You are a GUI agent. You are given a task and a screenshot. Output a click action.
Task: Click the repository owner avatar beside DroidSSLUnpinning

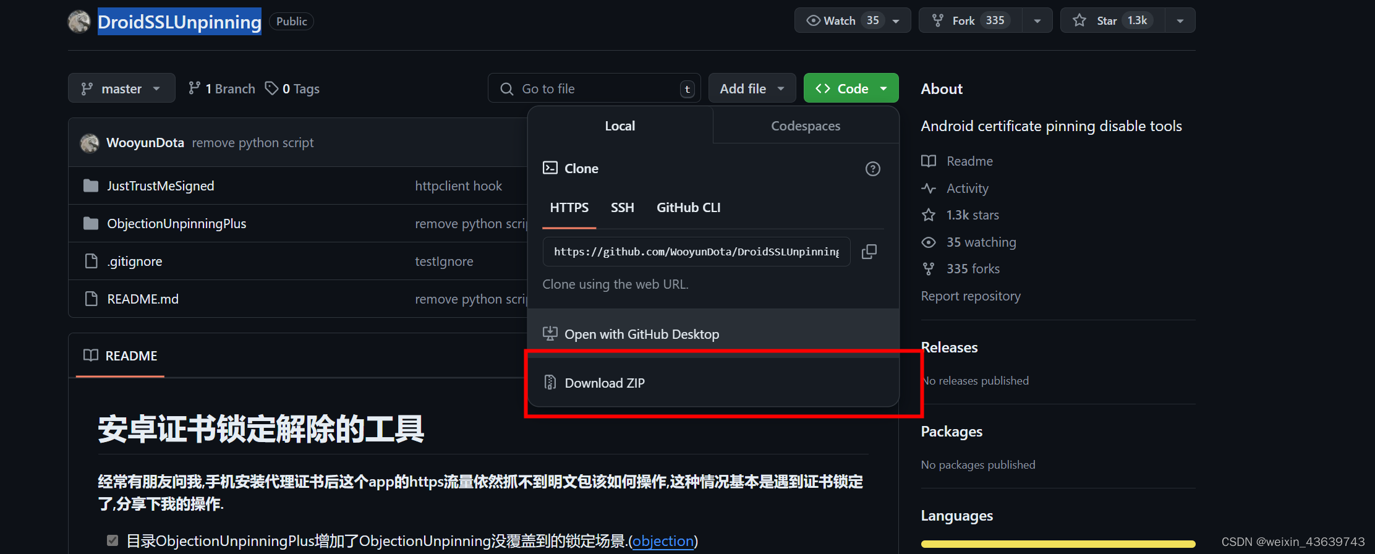point(79,22)
